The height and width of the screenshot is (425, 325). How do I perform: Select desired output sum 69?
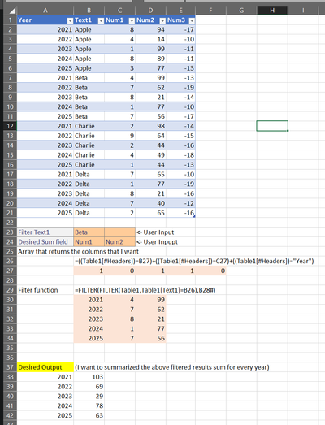pyautogui.click(x=89, y=387)
